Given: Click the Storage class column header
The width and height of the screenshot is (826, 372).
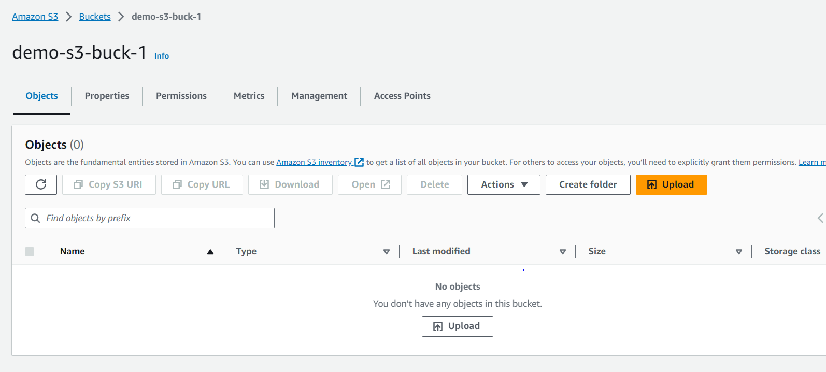Looking at the screenshot, I should (792, 251).
